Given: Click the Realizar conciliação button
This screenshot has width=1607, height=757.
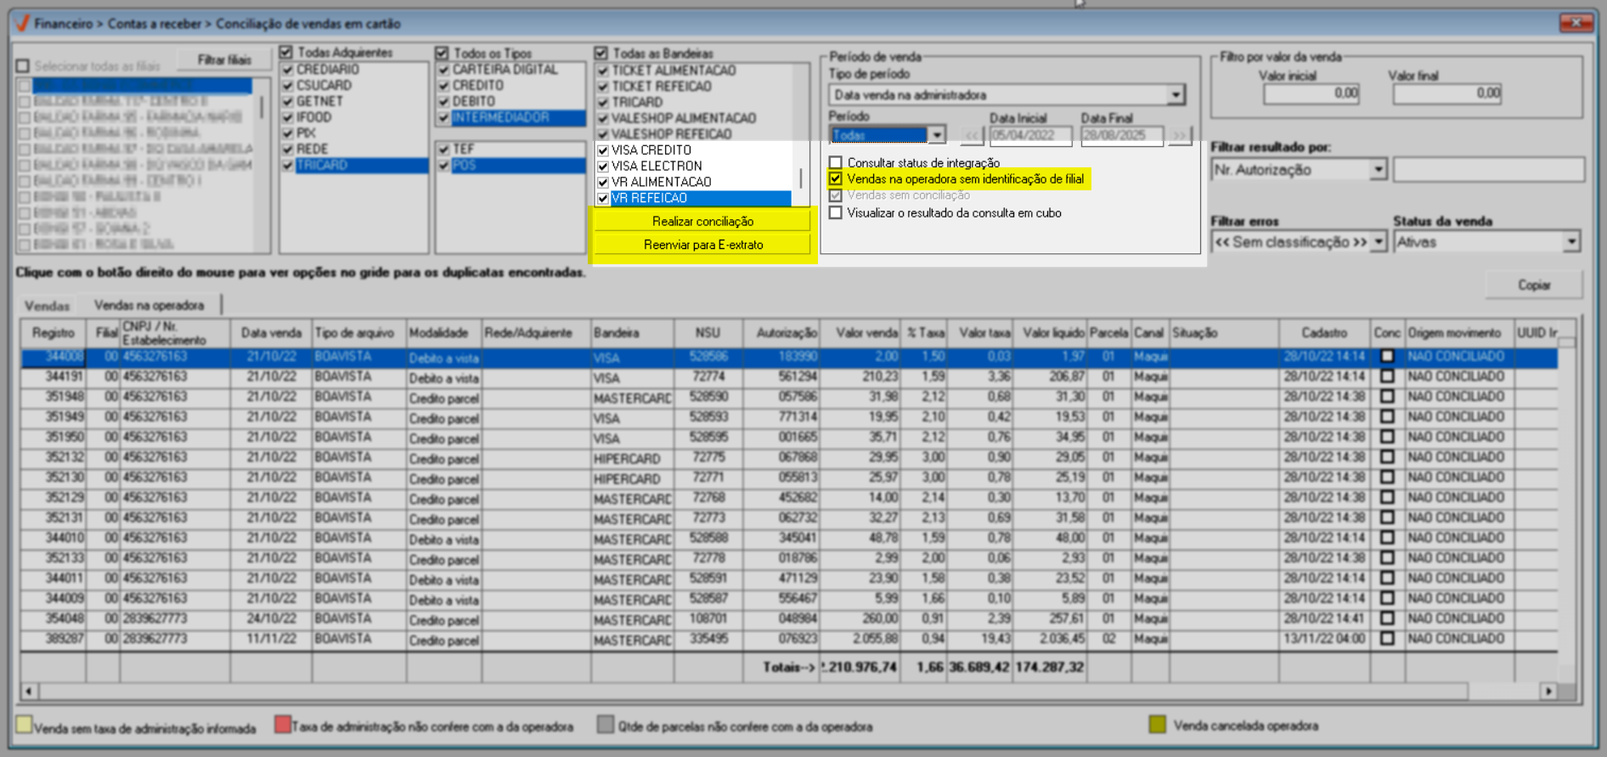Looking at the screenshot, I should [702, 221].
